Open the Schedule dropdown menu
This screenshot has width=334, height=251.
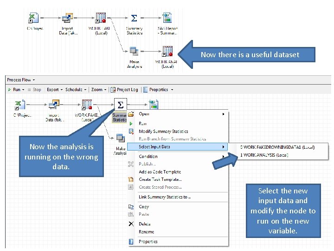coord(76,90)
